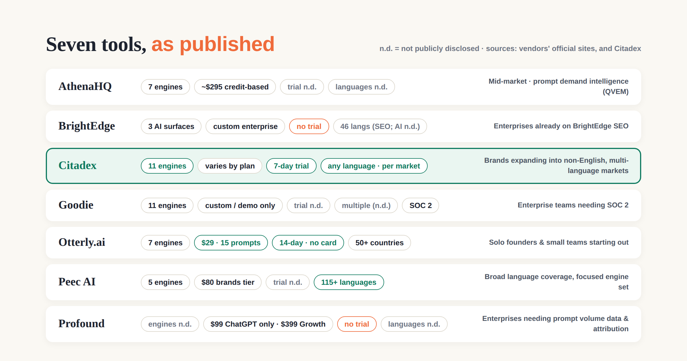Select "11 engines" in the Citadex row

tap(167, 166)
